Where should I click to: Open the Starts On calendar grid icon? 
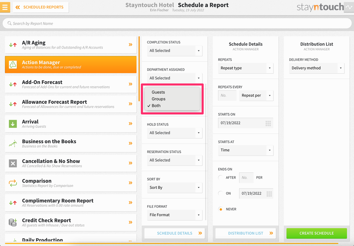pos(268,123)
